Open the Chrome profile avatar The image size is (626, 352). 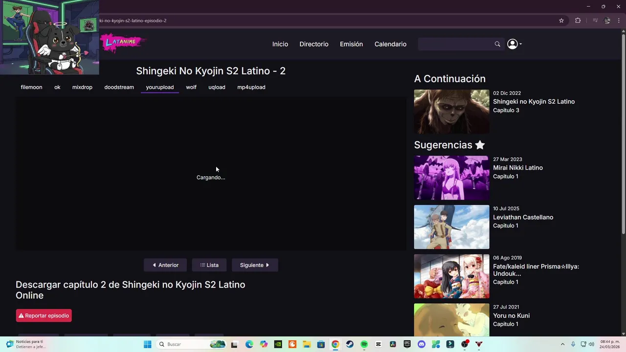tap(607, 21)
